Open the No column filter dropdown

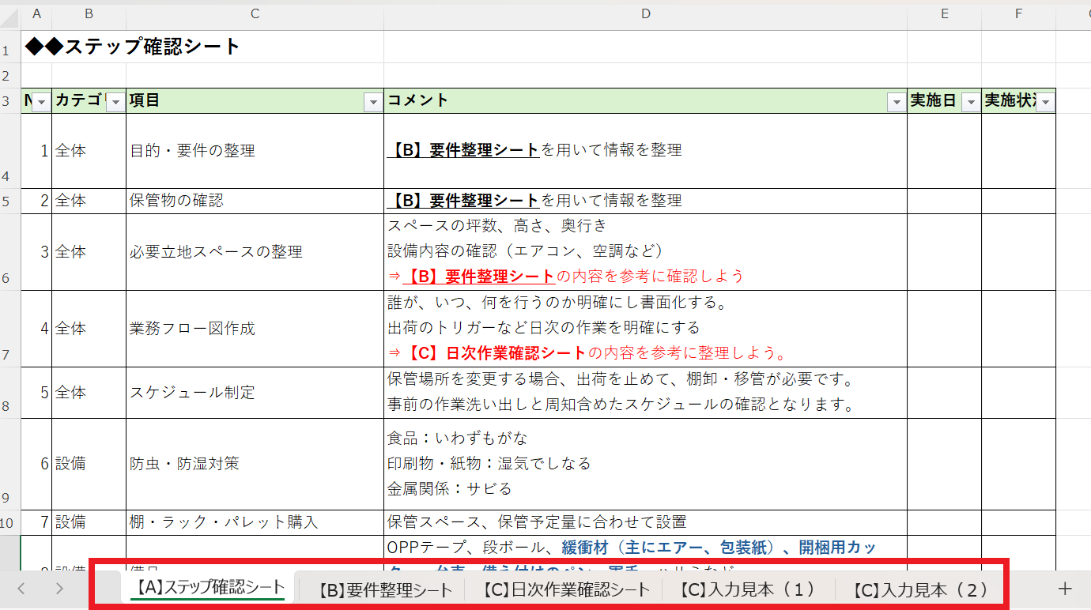tap(41, 102)
